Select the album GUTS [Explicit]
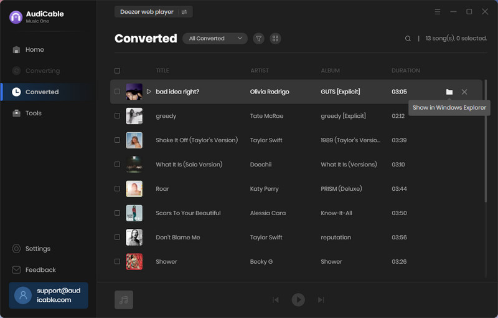The height and width of the screenshot is (318, 498). click(x=341, y=92)
